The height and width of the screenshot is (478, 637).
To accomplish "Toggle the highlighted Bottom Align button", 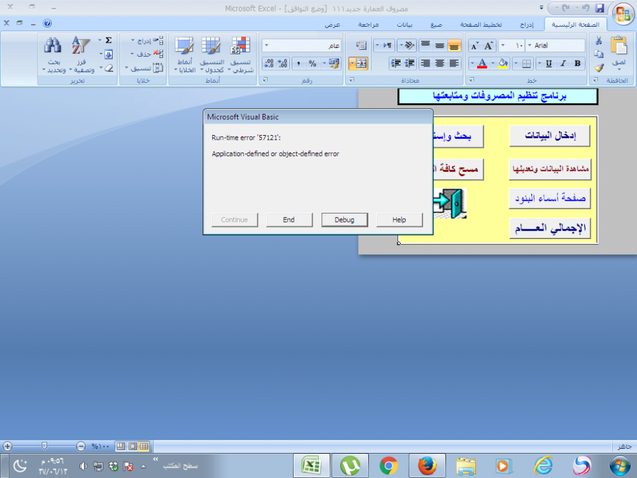I will (x=454, y=45).
